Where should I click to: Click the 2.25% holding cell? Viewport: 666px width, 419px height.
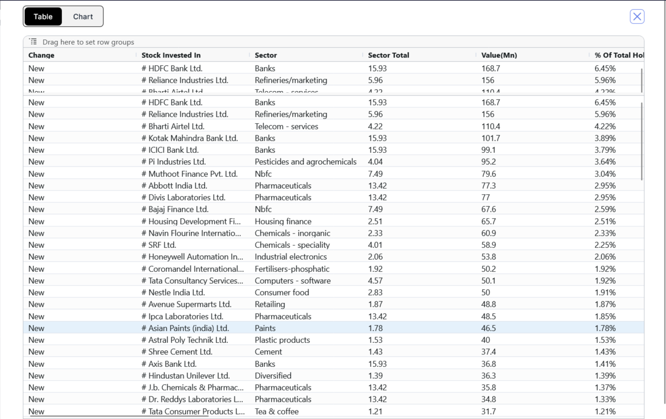pyautogui.click(x=617, y=245)
